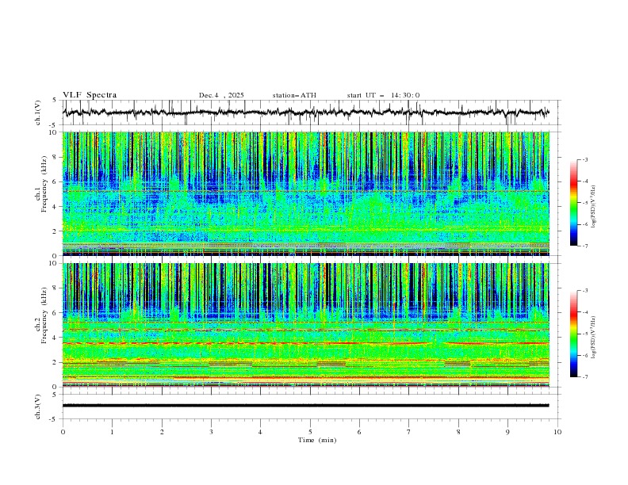Click the flat ch.3 voltage trace
The height and width of the screenshot is (485, 628).
point(305,406)
